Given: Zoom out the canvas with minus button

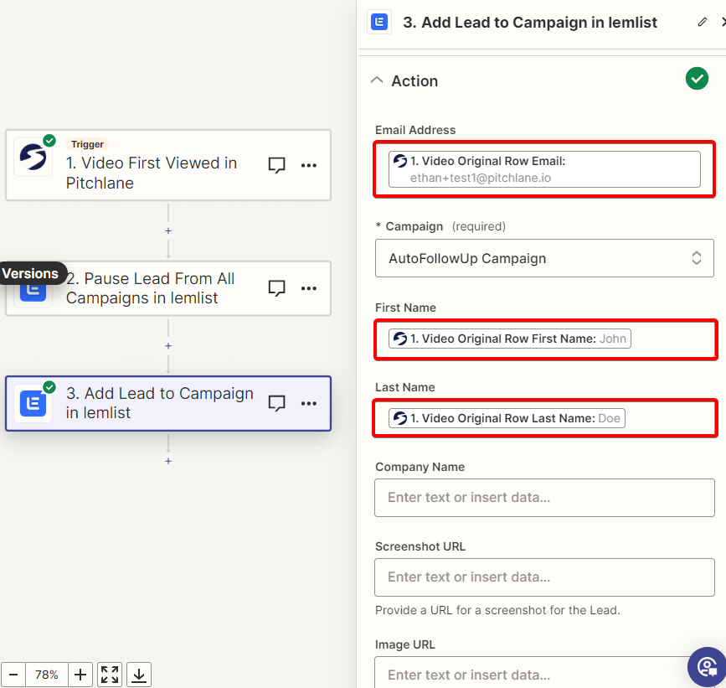Looking at the screenshot, I should point(13,675).
